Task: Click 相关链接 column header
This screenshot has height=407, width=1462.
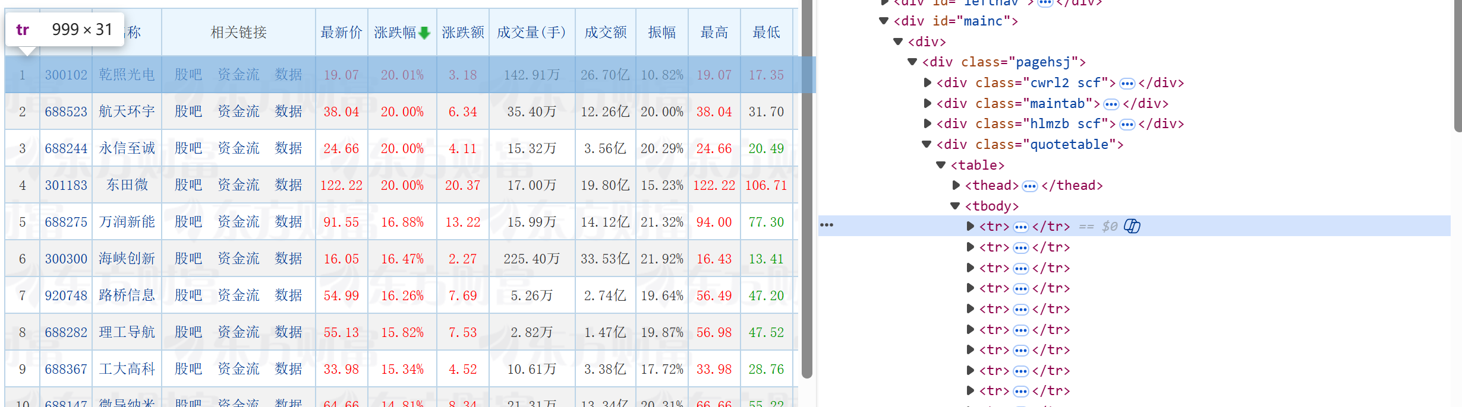Action: pos(238,33)
